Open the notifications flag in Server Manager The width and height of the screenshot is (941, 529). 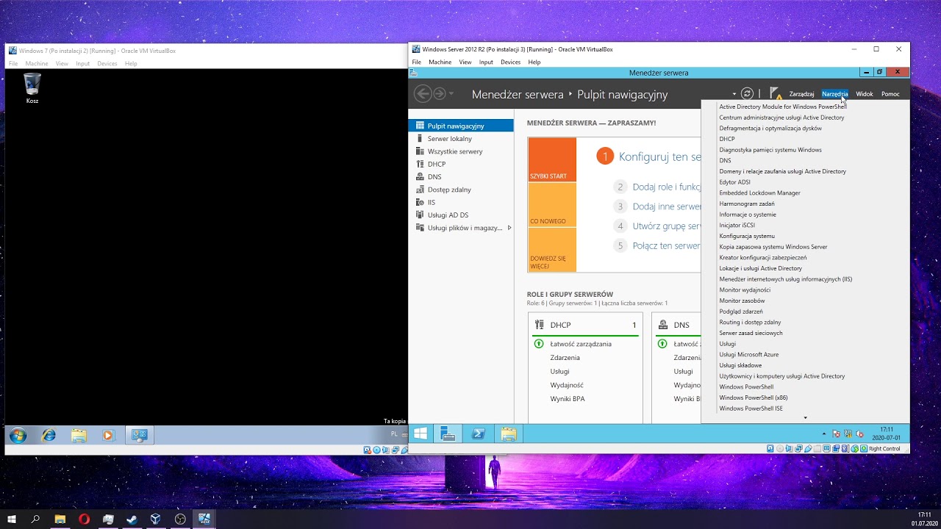click(776, 93)
